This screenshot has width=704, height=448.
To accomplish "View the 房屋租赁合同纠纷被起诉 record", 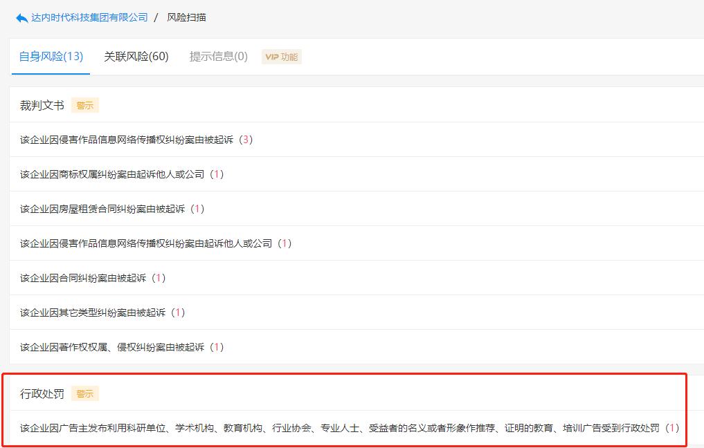I will (104, 209).
